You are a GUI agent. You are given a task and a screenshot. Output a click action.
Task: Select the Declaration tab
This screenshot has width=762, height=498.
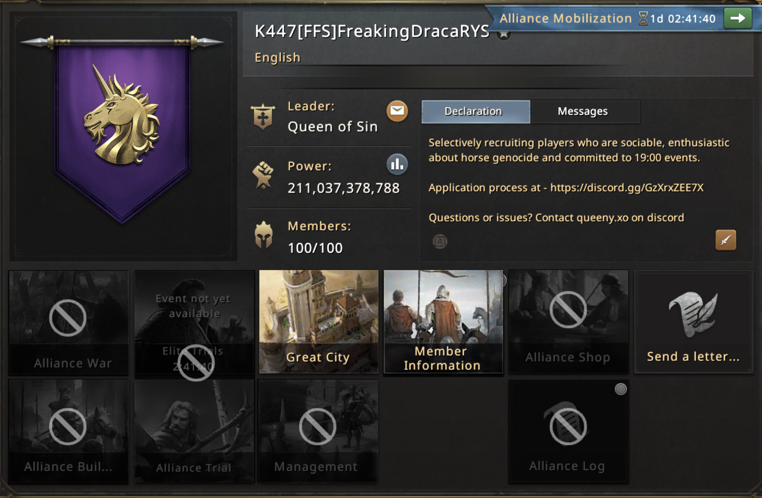476,112
